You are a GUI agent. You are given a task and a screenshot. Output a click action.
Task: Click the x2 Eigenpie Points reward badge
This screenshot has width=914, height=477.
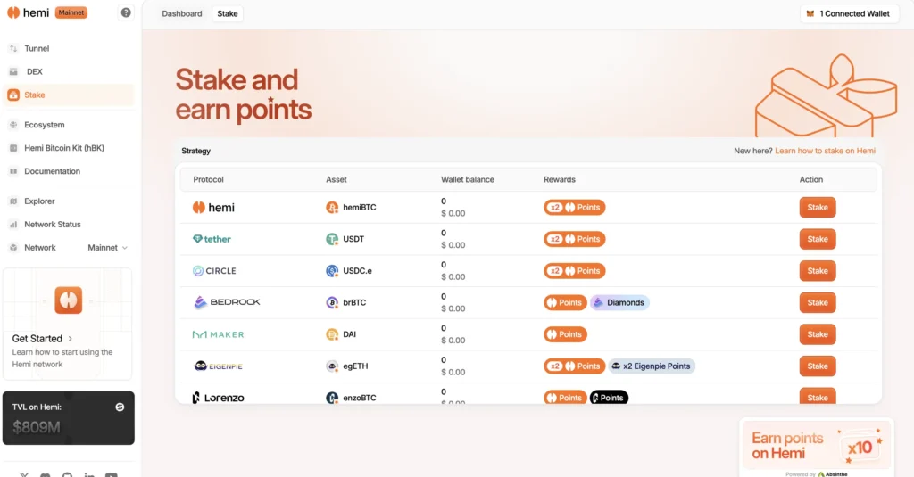[x=652, y=366]
